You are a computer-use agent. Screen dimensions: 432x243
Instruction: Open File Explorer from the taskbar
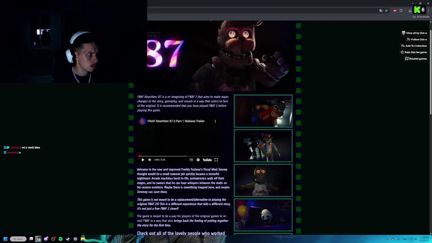point(83,239)
